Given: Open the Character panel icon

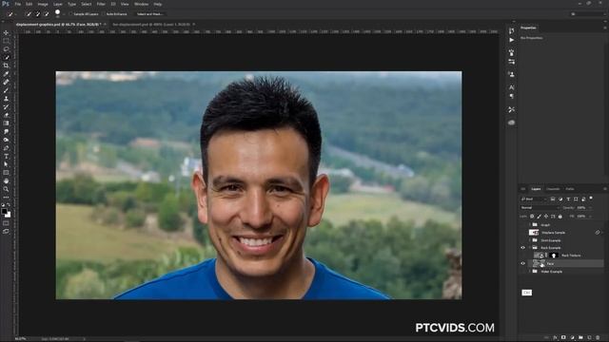Looking at the screenshot, I should tap(512, 87).
